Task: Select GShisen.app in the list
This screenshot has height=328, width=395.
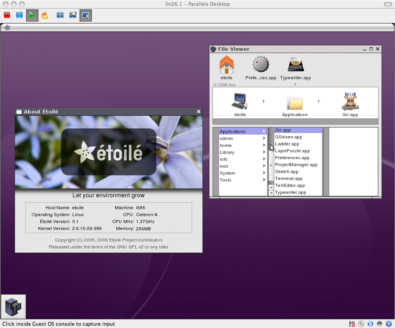Action: coord(289,137)
